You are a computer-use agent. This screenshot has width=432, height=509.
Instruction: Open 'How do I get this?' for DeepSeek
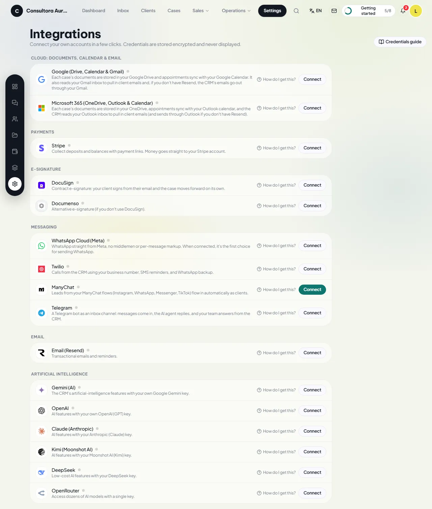(276, 472)
